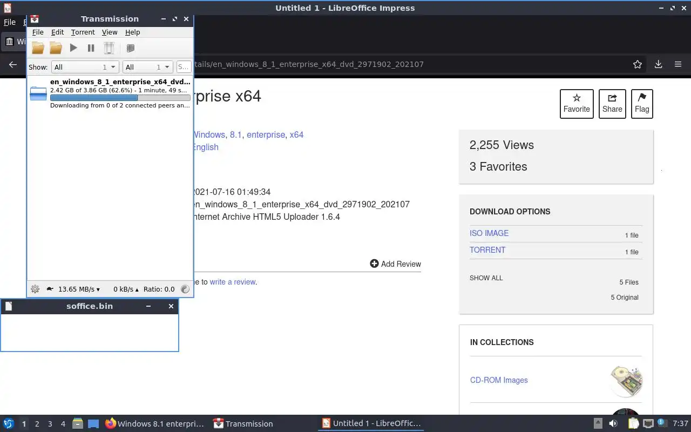Open torrent properties from Transmission's toolbar
This screenshot has height=432, width=691.
pyautogui.click(x=130, y=48)
